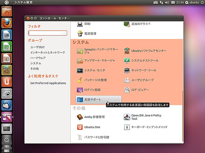Image resolution: width=205 pixels, height=153 pixels.
Task: Launch Synaptic パッケージマネージャ icon
Action: click(80, 51)
